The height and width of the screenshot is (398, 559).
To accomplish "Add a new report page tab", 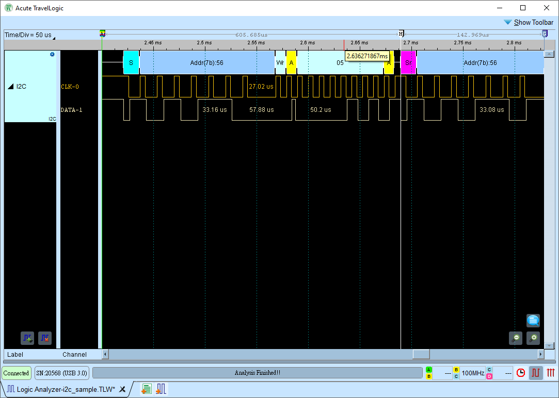I will click(x=147, y=389).
